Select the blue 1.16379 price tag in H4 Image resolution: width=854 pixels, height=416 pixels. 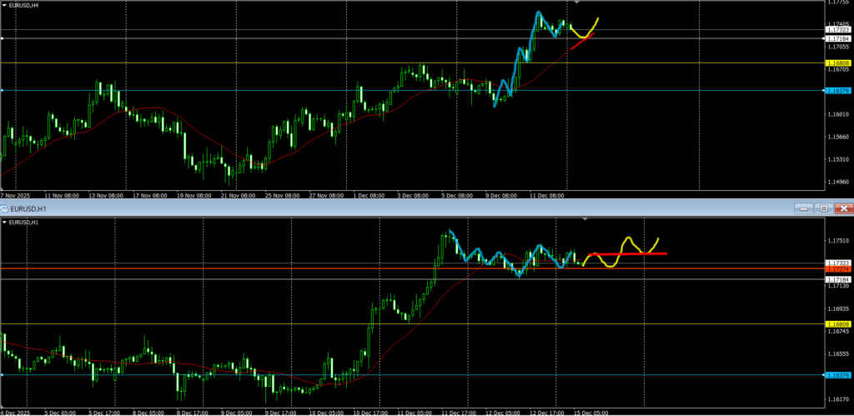point(836,90)
